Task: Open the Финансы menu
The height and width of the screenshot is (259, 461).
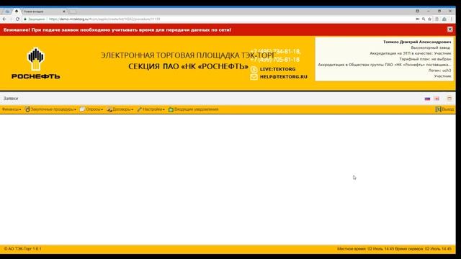Action: click(12, 109)
